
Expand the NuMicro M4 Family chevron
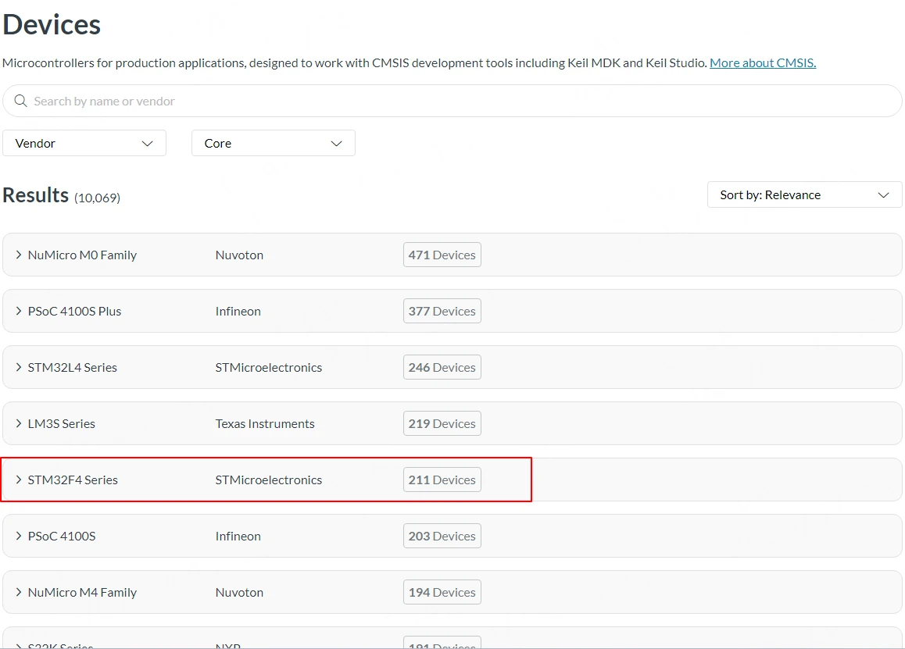[19, 593]
